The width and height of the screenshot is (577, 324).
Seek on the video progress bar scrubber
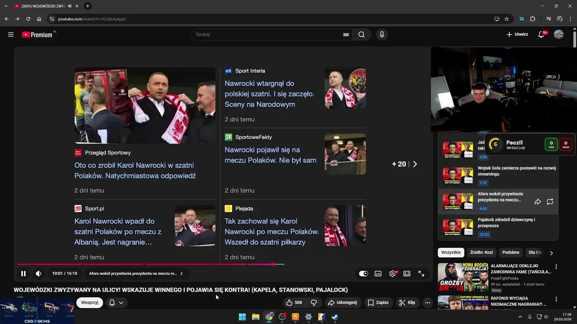click(x=272, y=264)
